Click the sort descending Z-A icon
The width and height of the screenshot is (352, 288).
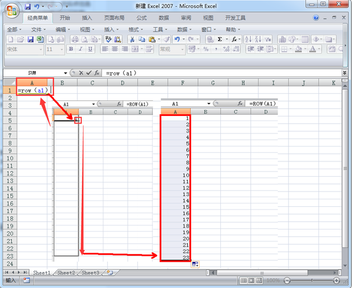(x=258, y=40)
